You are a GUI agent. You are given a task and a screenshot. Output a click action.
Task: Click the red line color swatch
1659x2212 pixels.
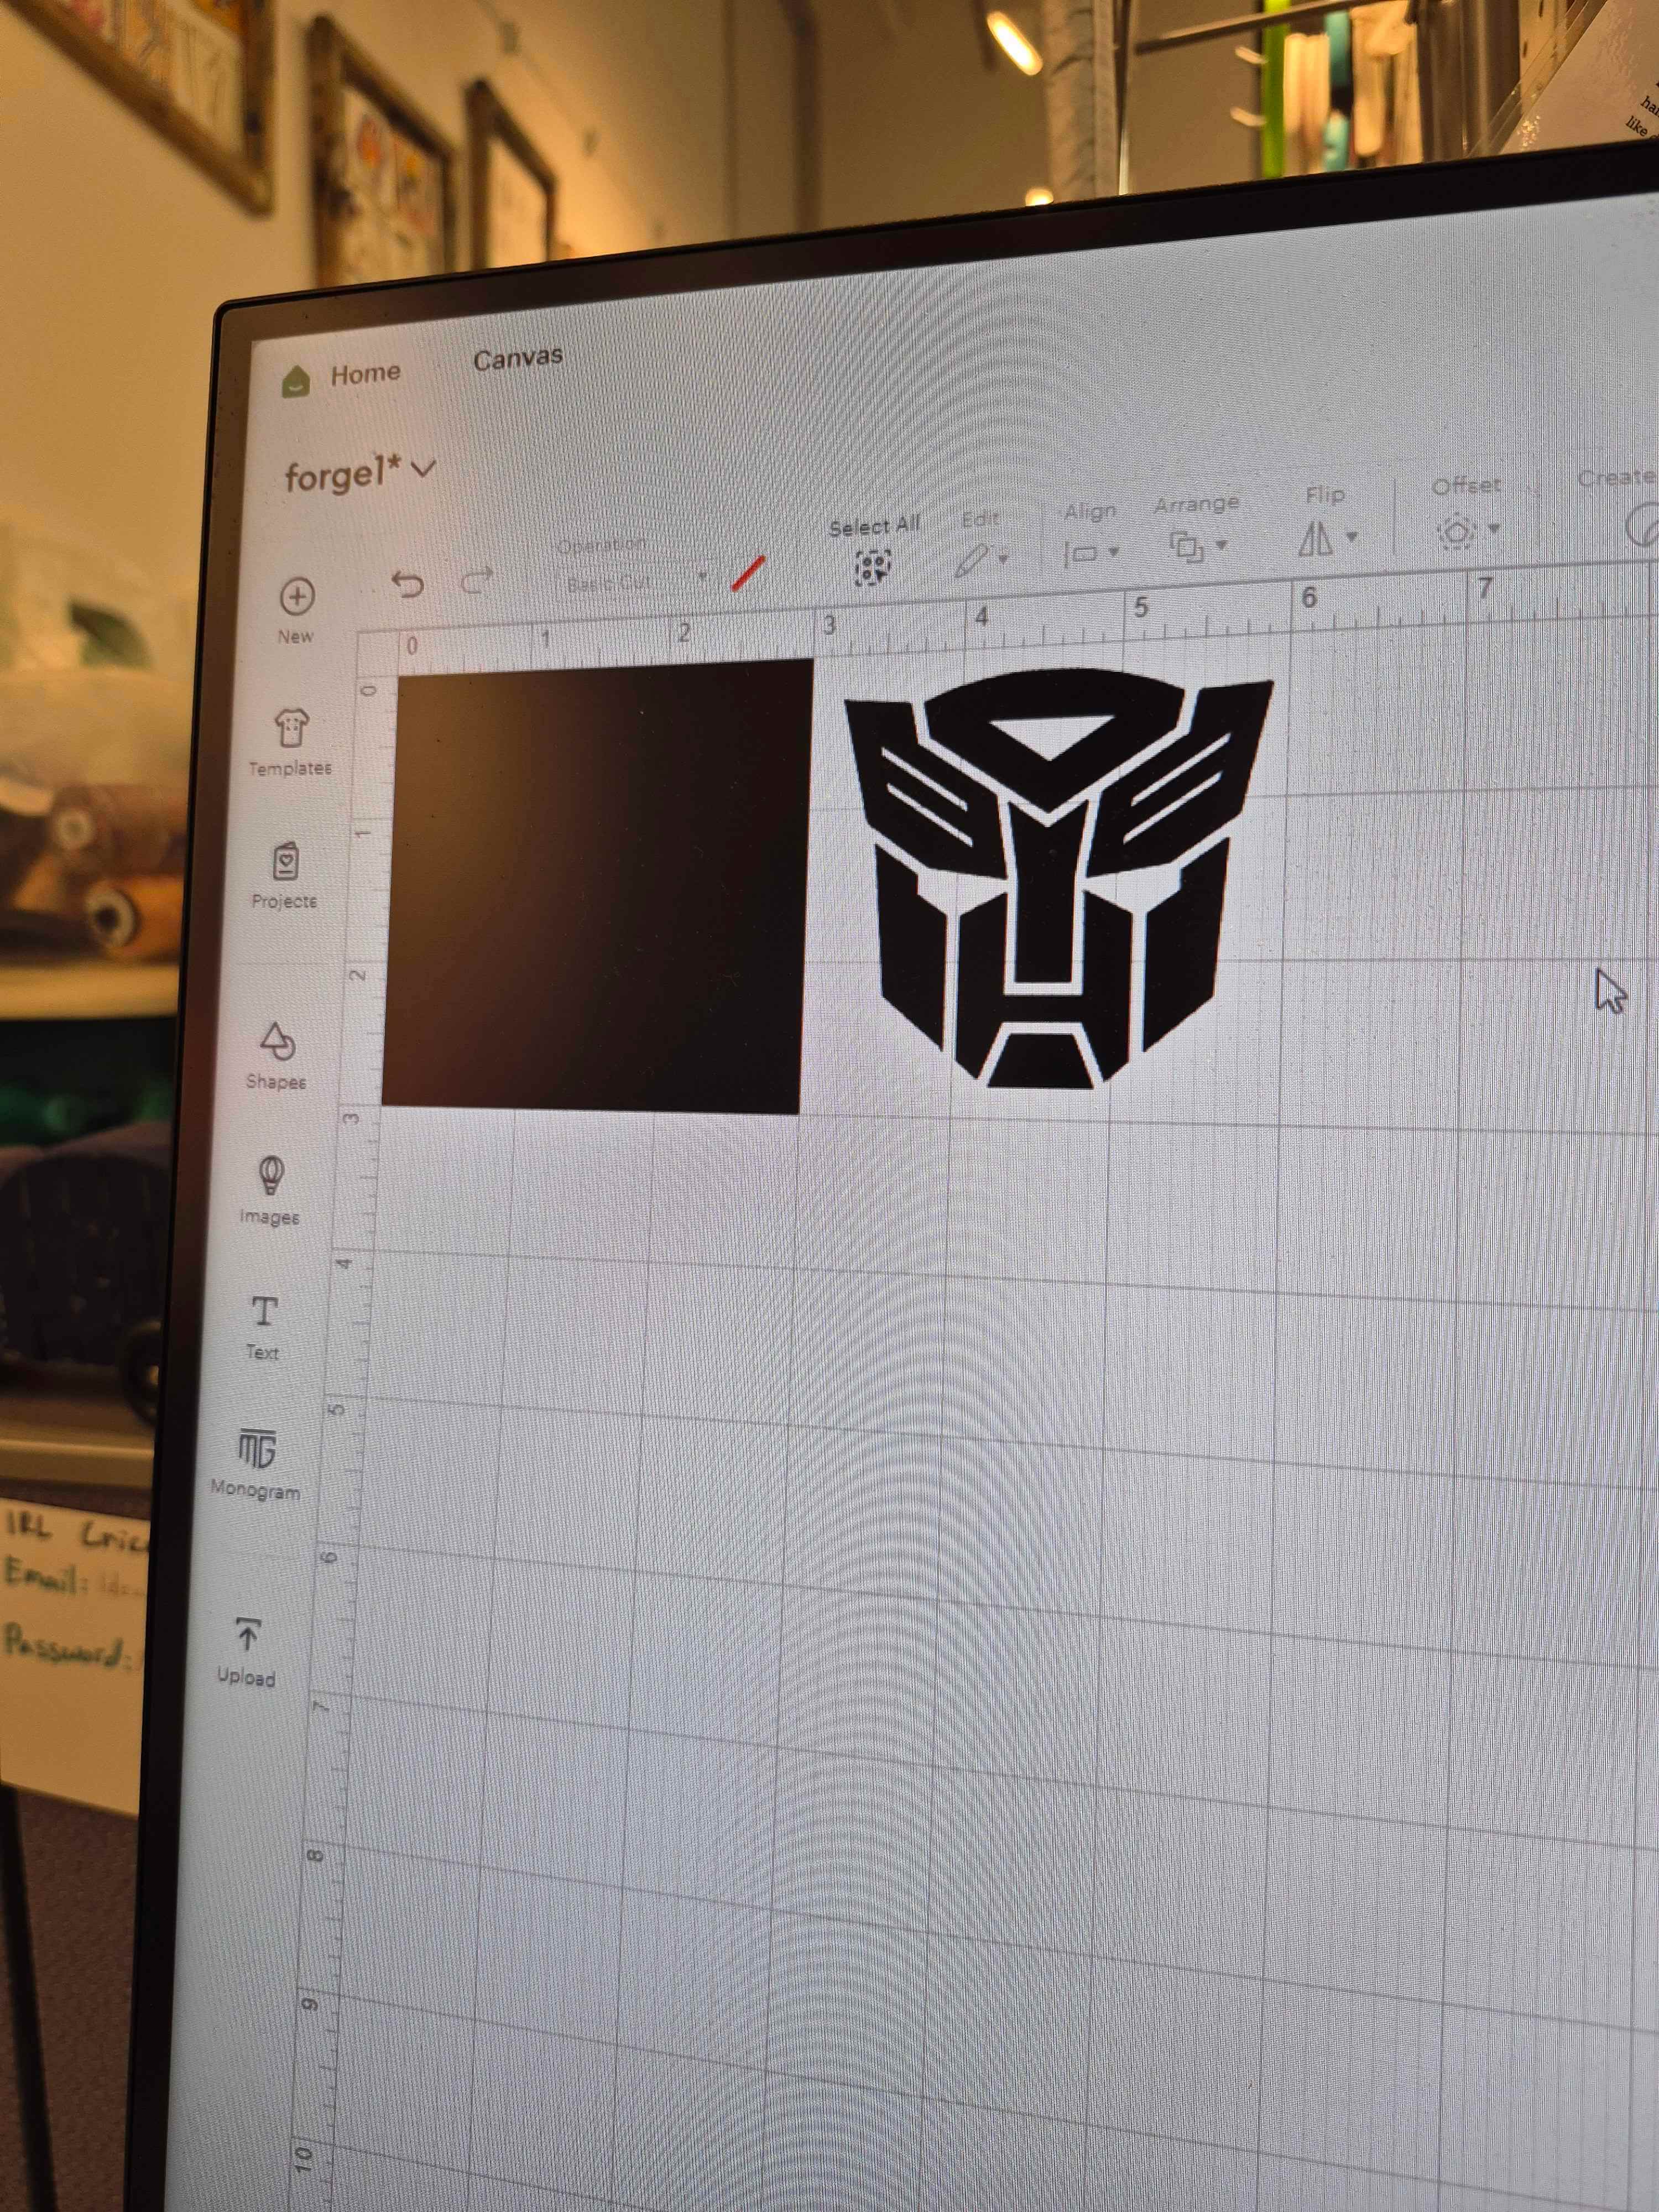click(x=748, y=574)
